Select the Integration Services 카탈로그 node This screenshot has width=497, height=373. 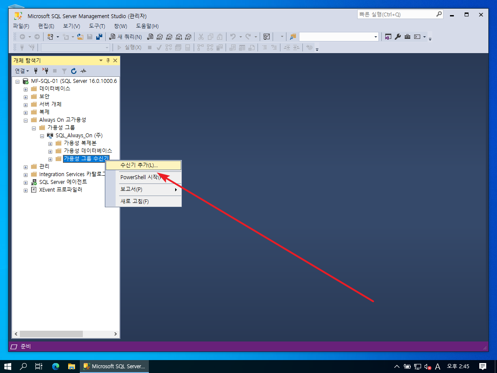pyautogui.click(x=72, y=174)
